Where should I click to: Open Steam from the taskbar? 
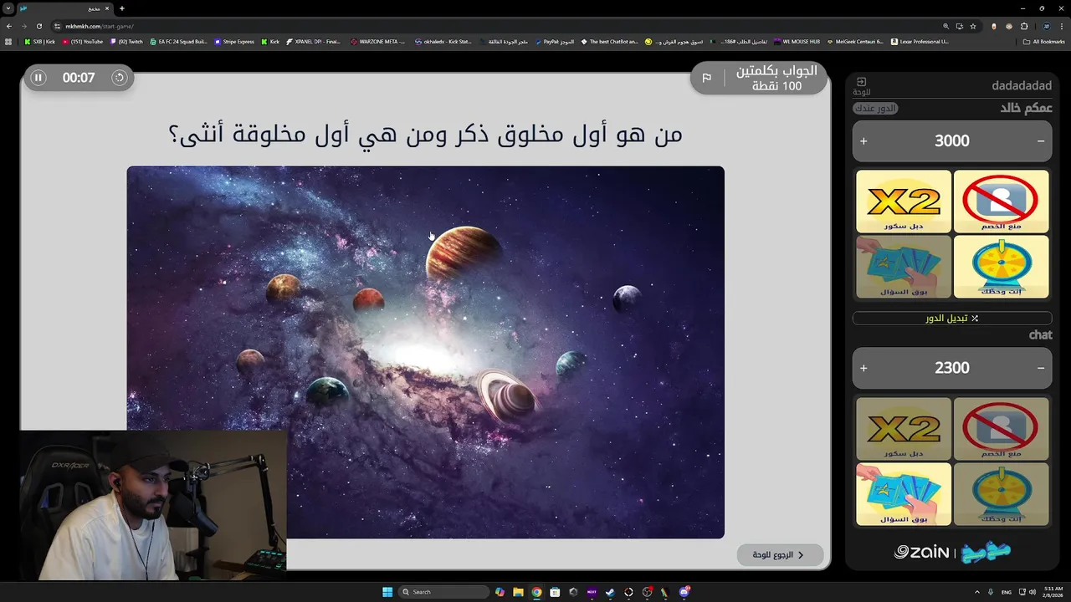pyautogui.click(x=610, y=592)
